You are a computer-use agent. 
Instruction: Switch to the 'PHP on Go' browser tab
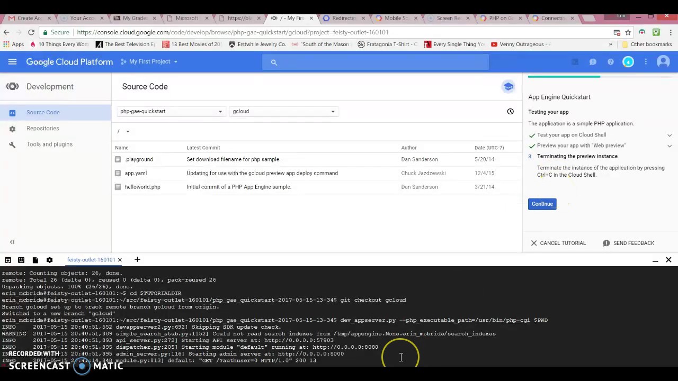pos(499,18)
